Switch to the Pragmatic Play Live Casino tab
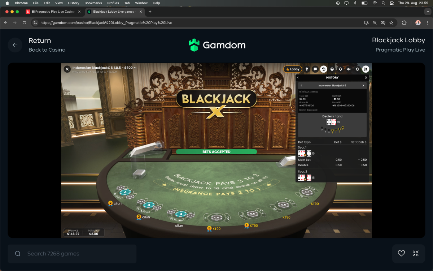Screen dimensions: 433x271 (x=53, y=12)
